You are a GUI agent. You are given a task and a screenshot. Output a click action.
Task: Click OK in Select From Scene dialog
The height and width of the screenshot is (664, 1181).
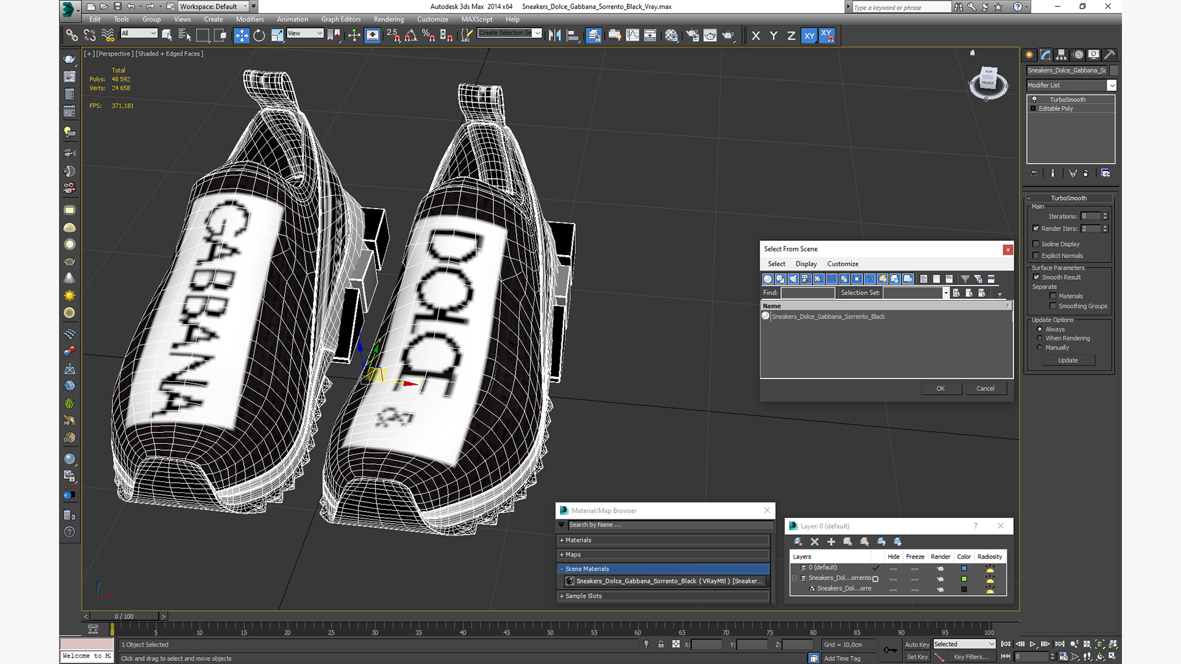940,389
